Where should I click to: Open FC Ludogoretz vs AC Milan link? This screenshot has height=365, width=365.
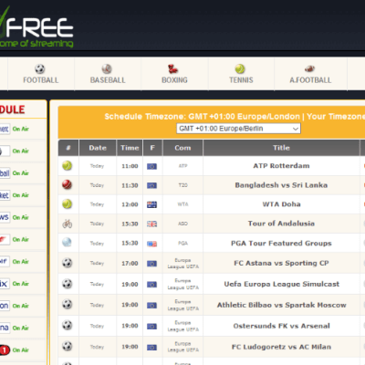coord(281,347)
